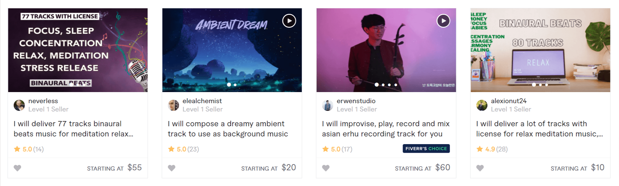Open the dreamy ambient track gig title
The width and height of the screenshot is (619, 186).
[x=228, y=129]
